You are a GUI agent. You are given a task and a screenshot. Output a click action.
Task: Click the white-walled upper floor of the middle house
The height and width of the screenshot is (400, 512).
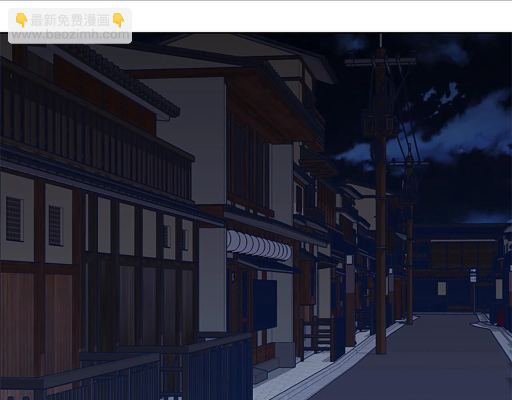coord(188,108)
